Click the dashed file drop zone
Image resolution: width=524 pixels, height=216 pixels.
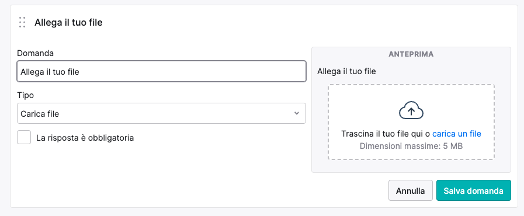[411, 122]
